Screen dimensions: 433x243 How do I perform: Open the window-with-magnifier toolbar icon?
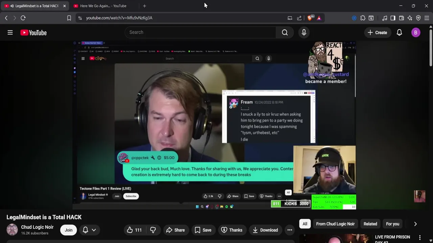(371, 18)
